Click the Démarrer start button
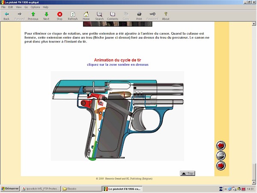The image size is (257, 193). click(x=10, y=189)
